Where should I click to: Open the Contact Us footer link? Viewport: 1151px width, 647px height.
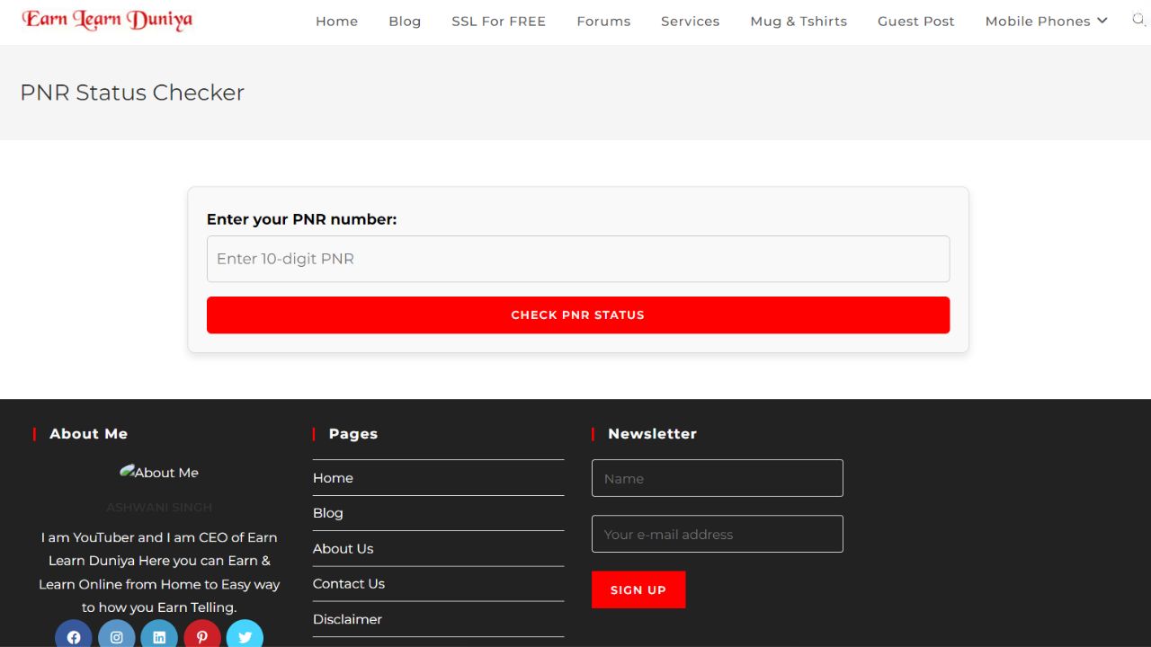(349, 583)
